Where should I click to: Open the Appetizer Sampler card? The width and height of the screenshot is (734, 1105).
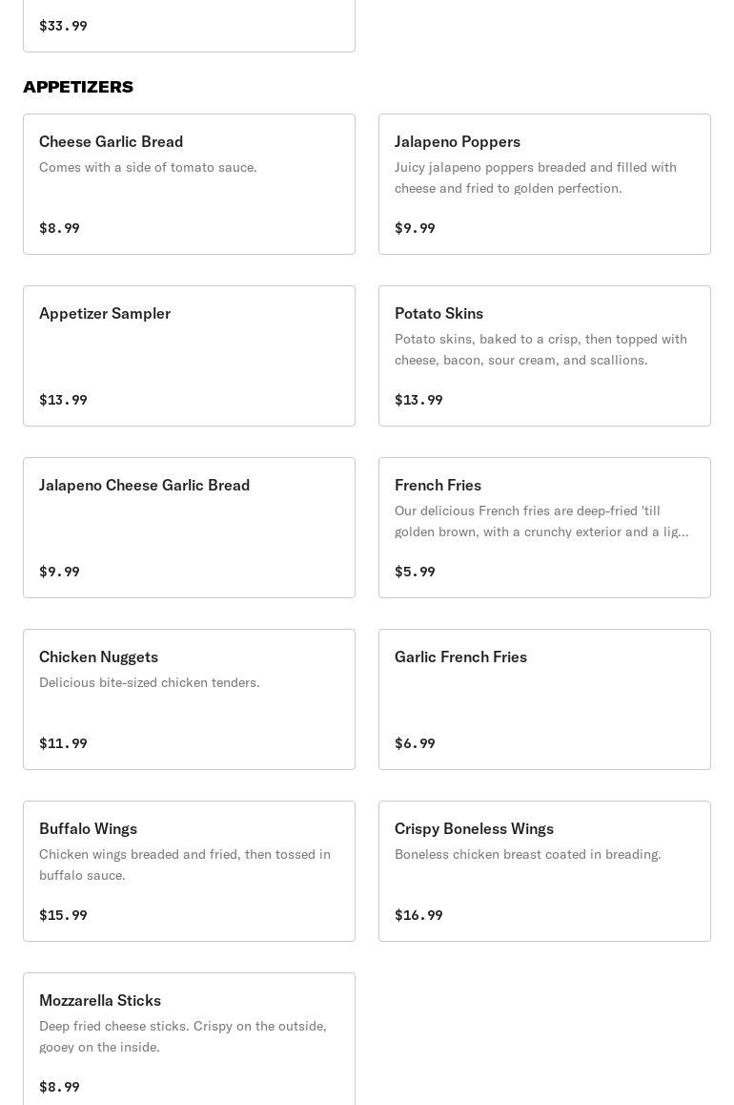[x=189, y=356]
